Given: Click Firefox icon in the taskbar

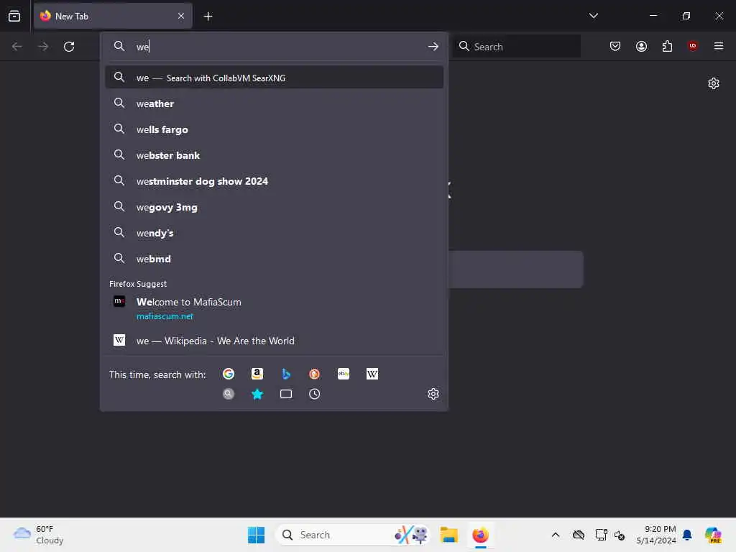Looking at the screenshot, I should click(x=480, y=535).
